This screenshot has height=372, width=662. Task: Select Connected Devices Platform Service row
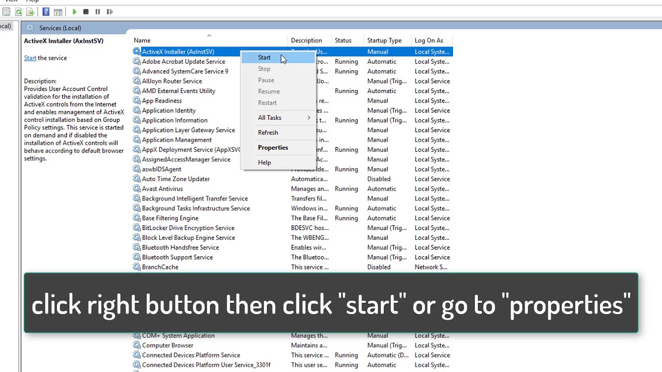[x=293, y=355]
